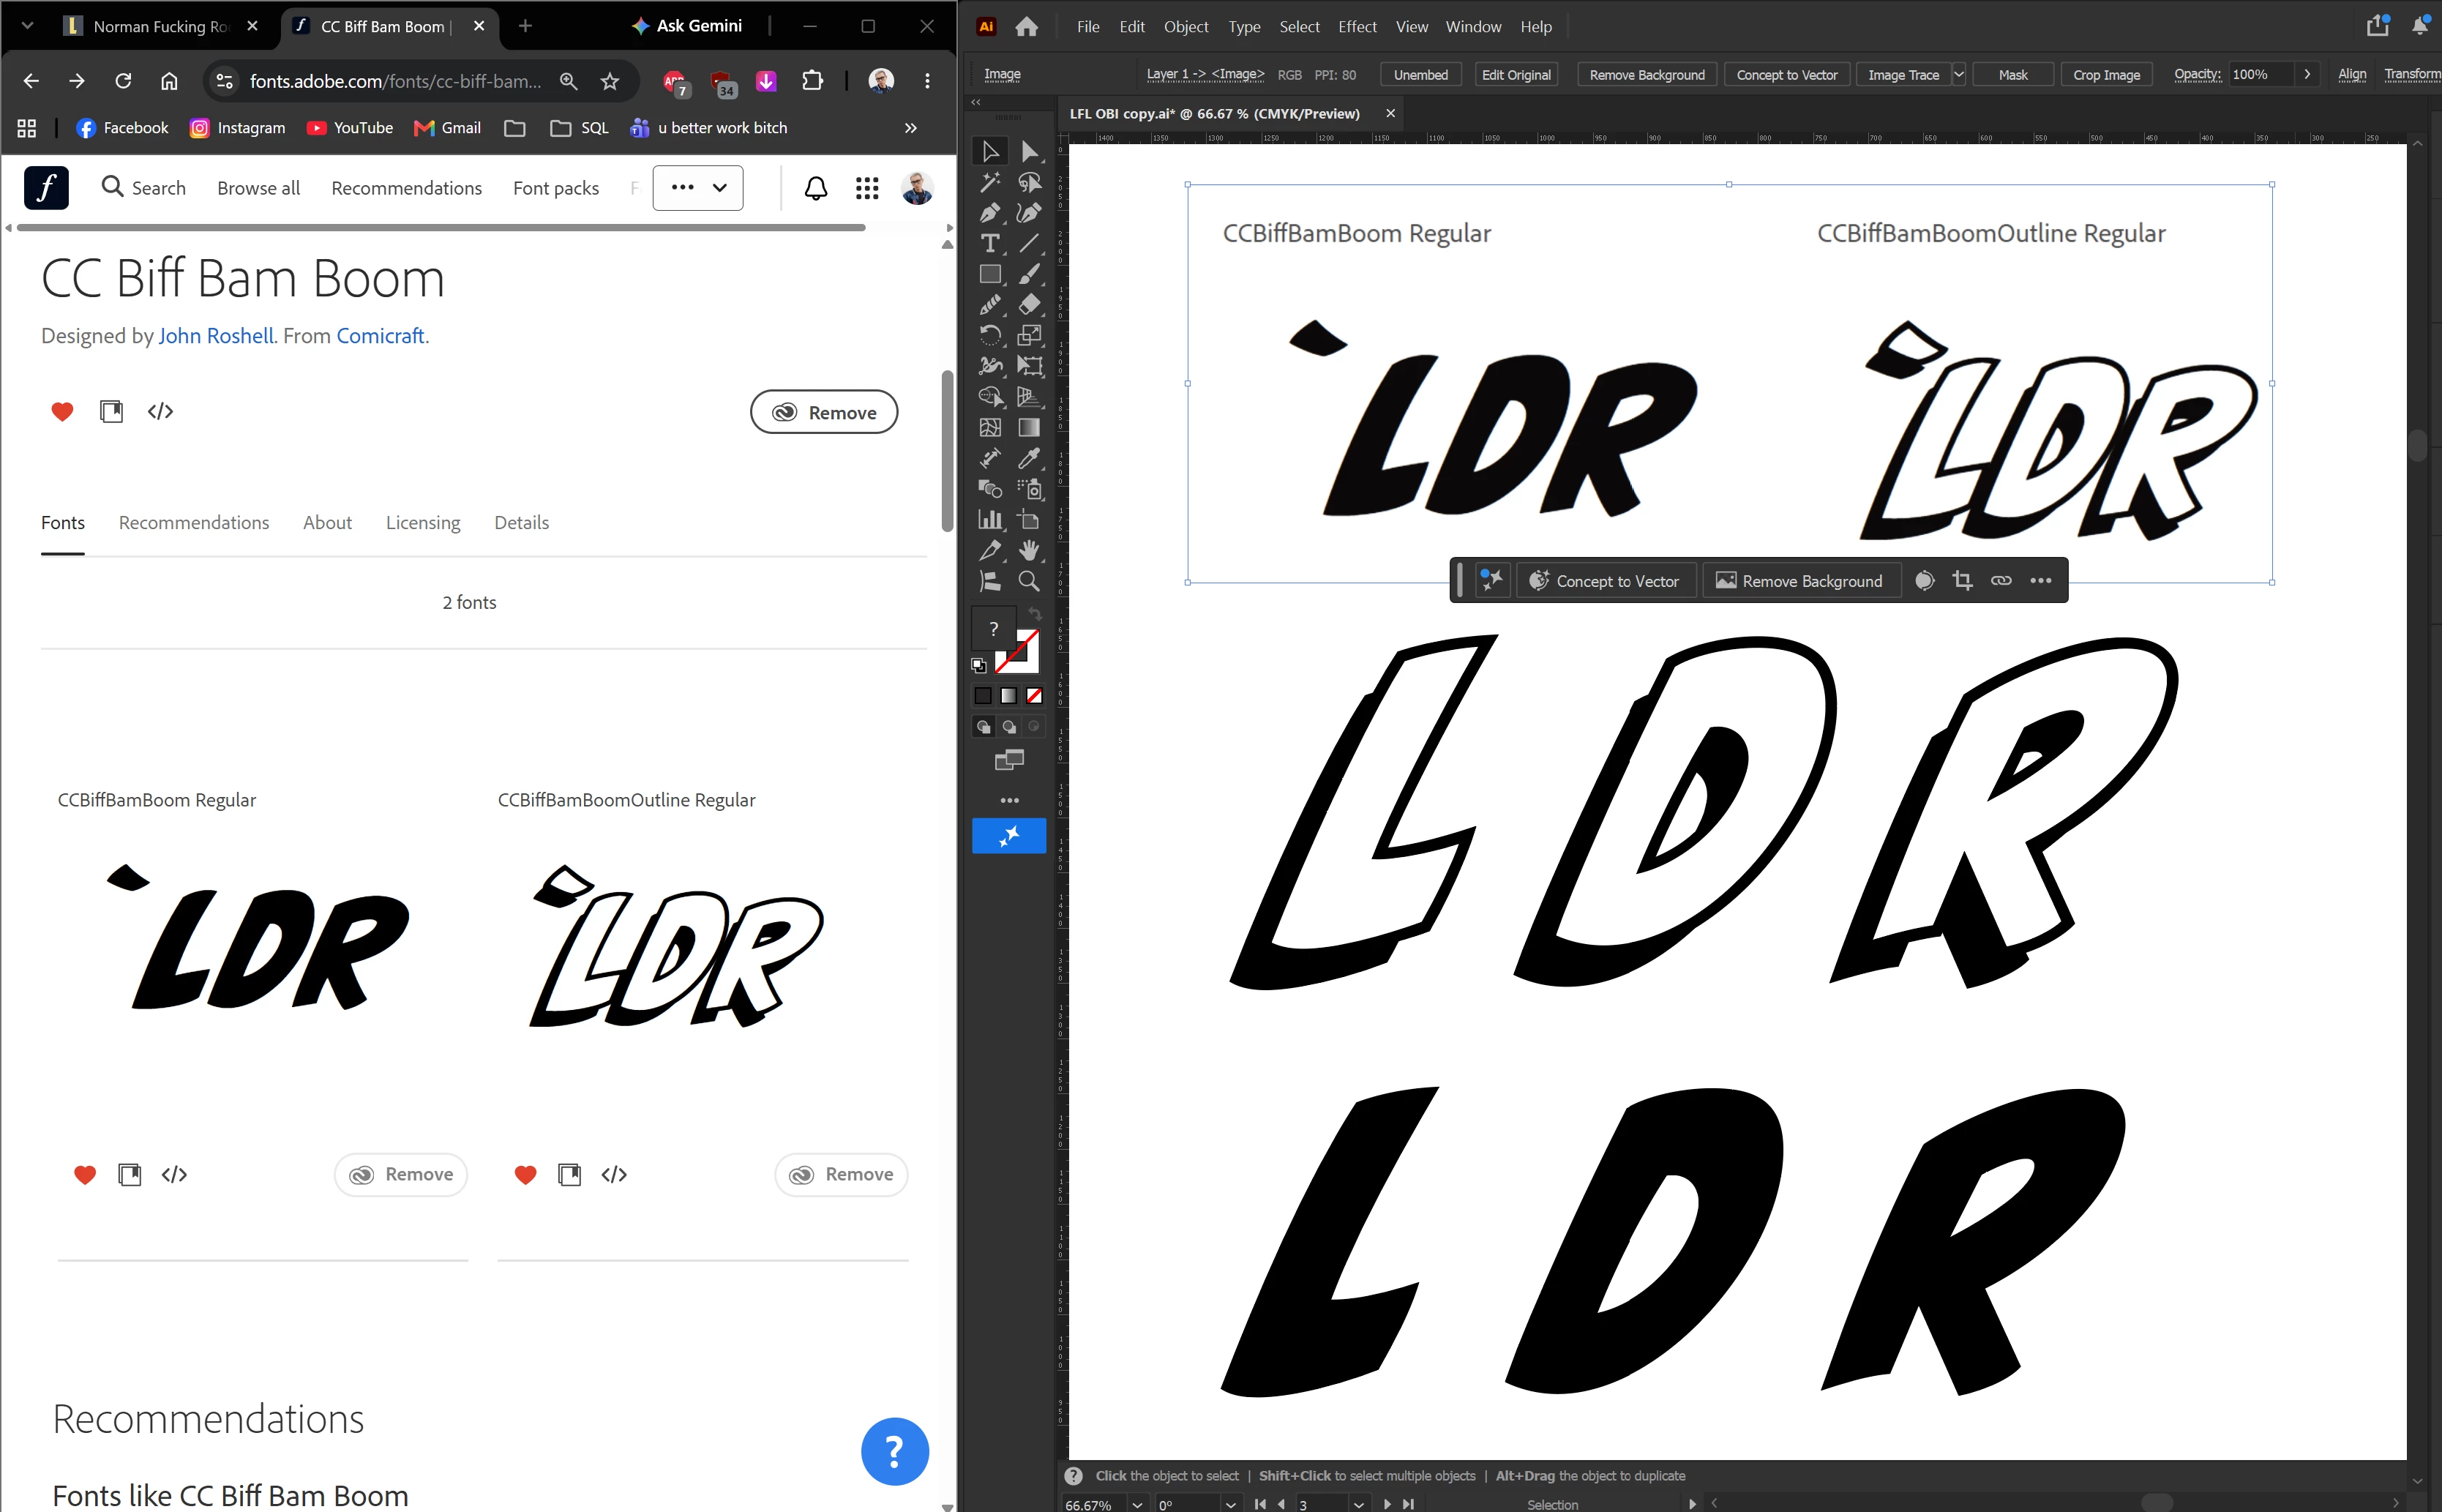Select the Scale tool
The image size is (2442, 1512).
[x=1029, y=335]
